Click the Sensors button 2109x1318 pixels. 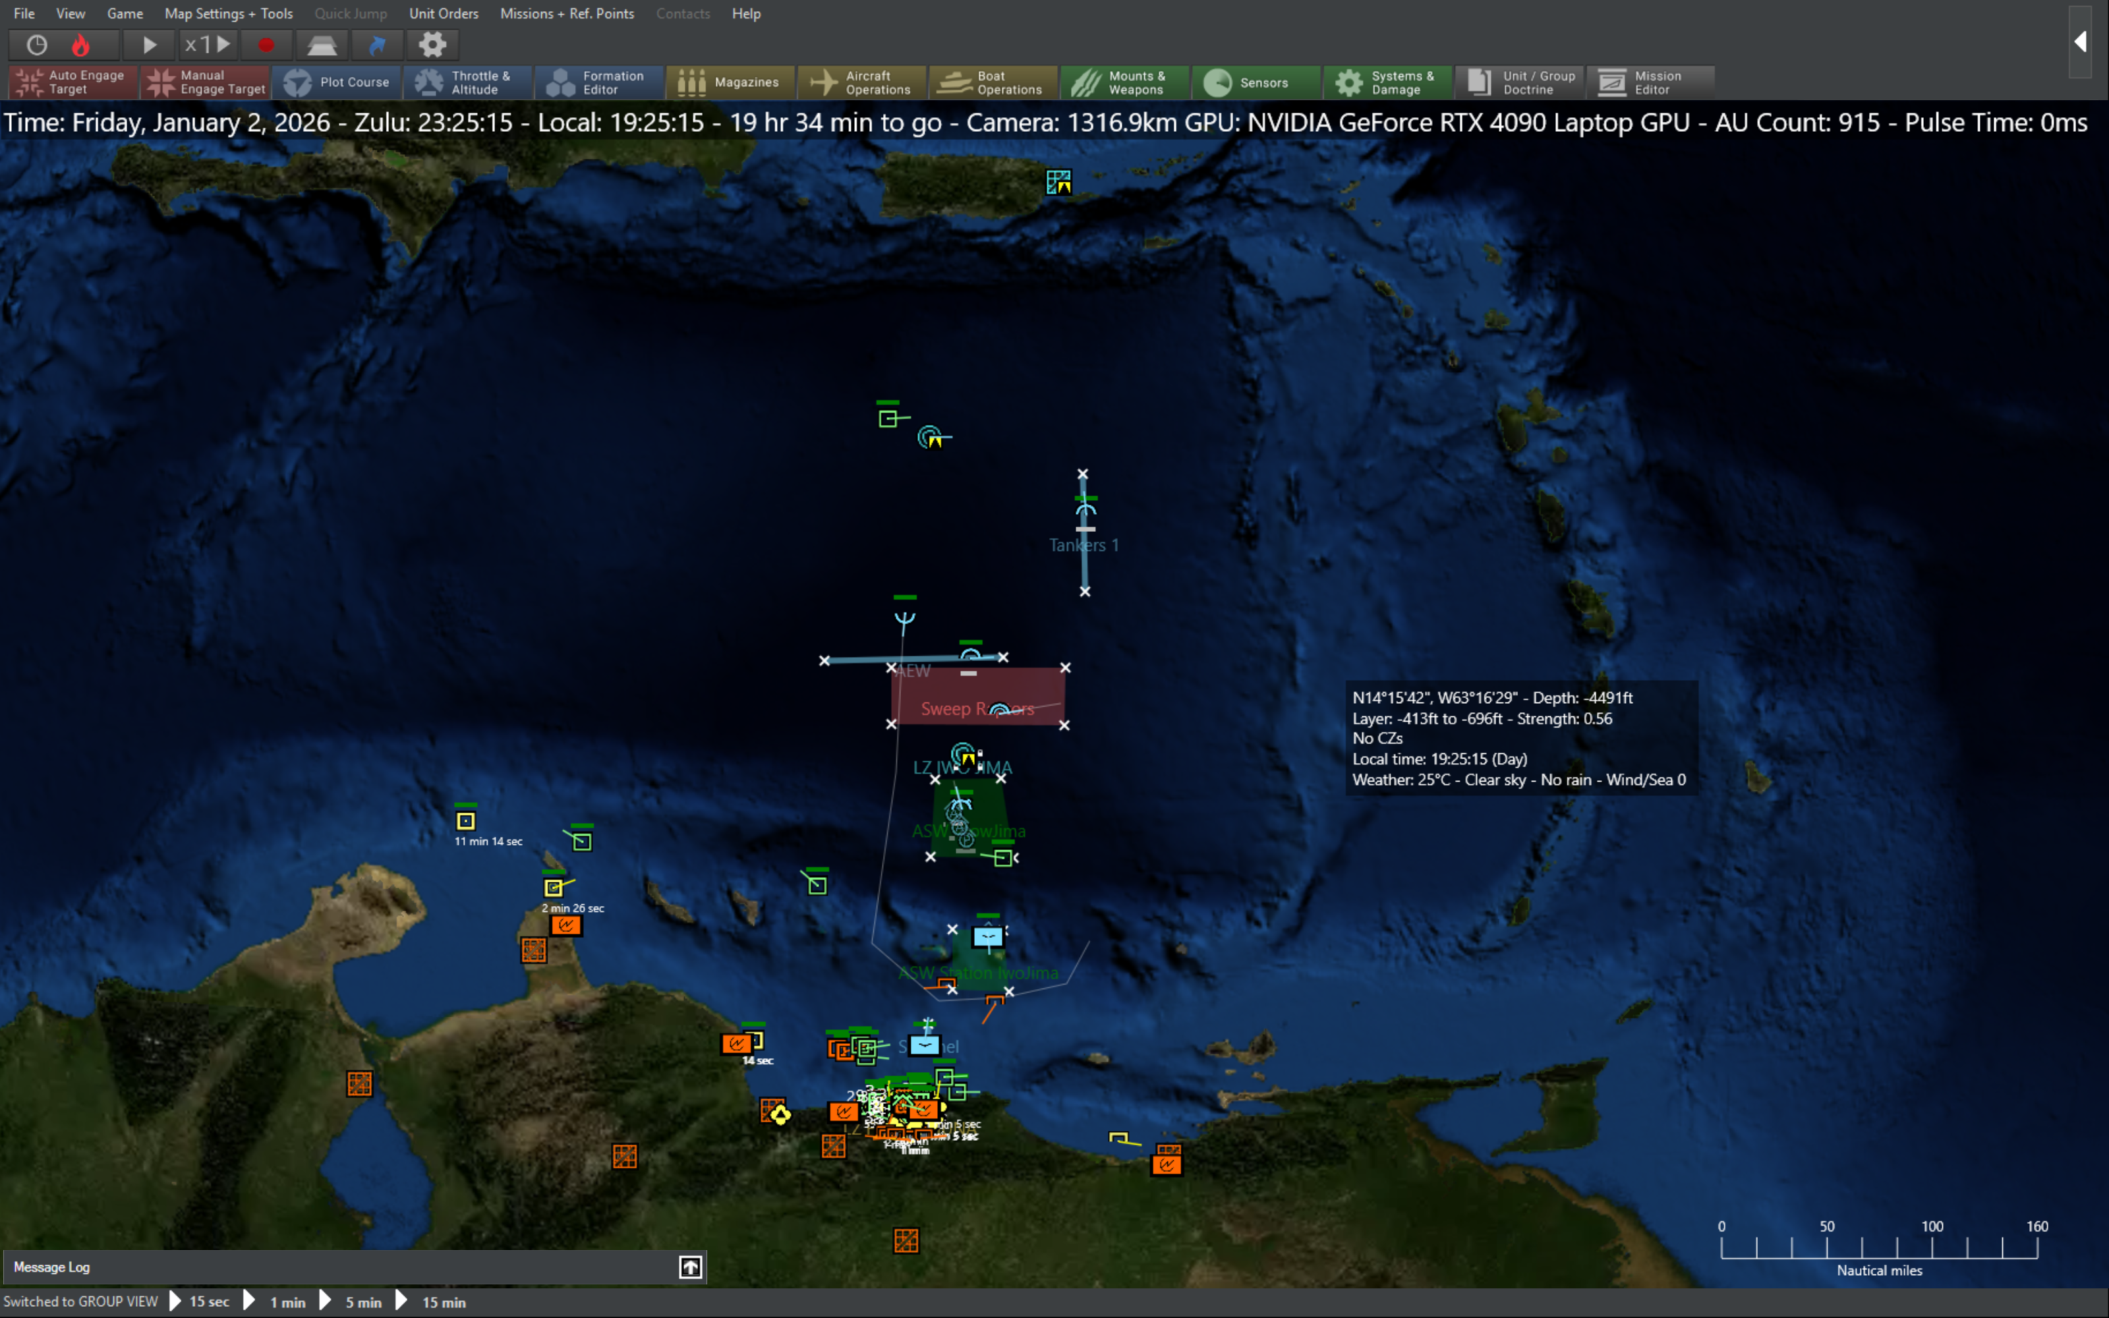coord(1255,83)
